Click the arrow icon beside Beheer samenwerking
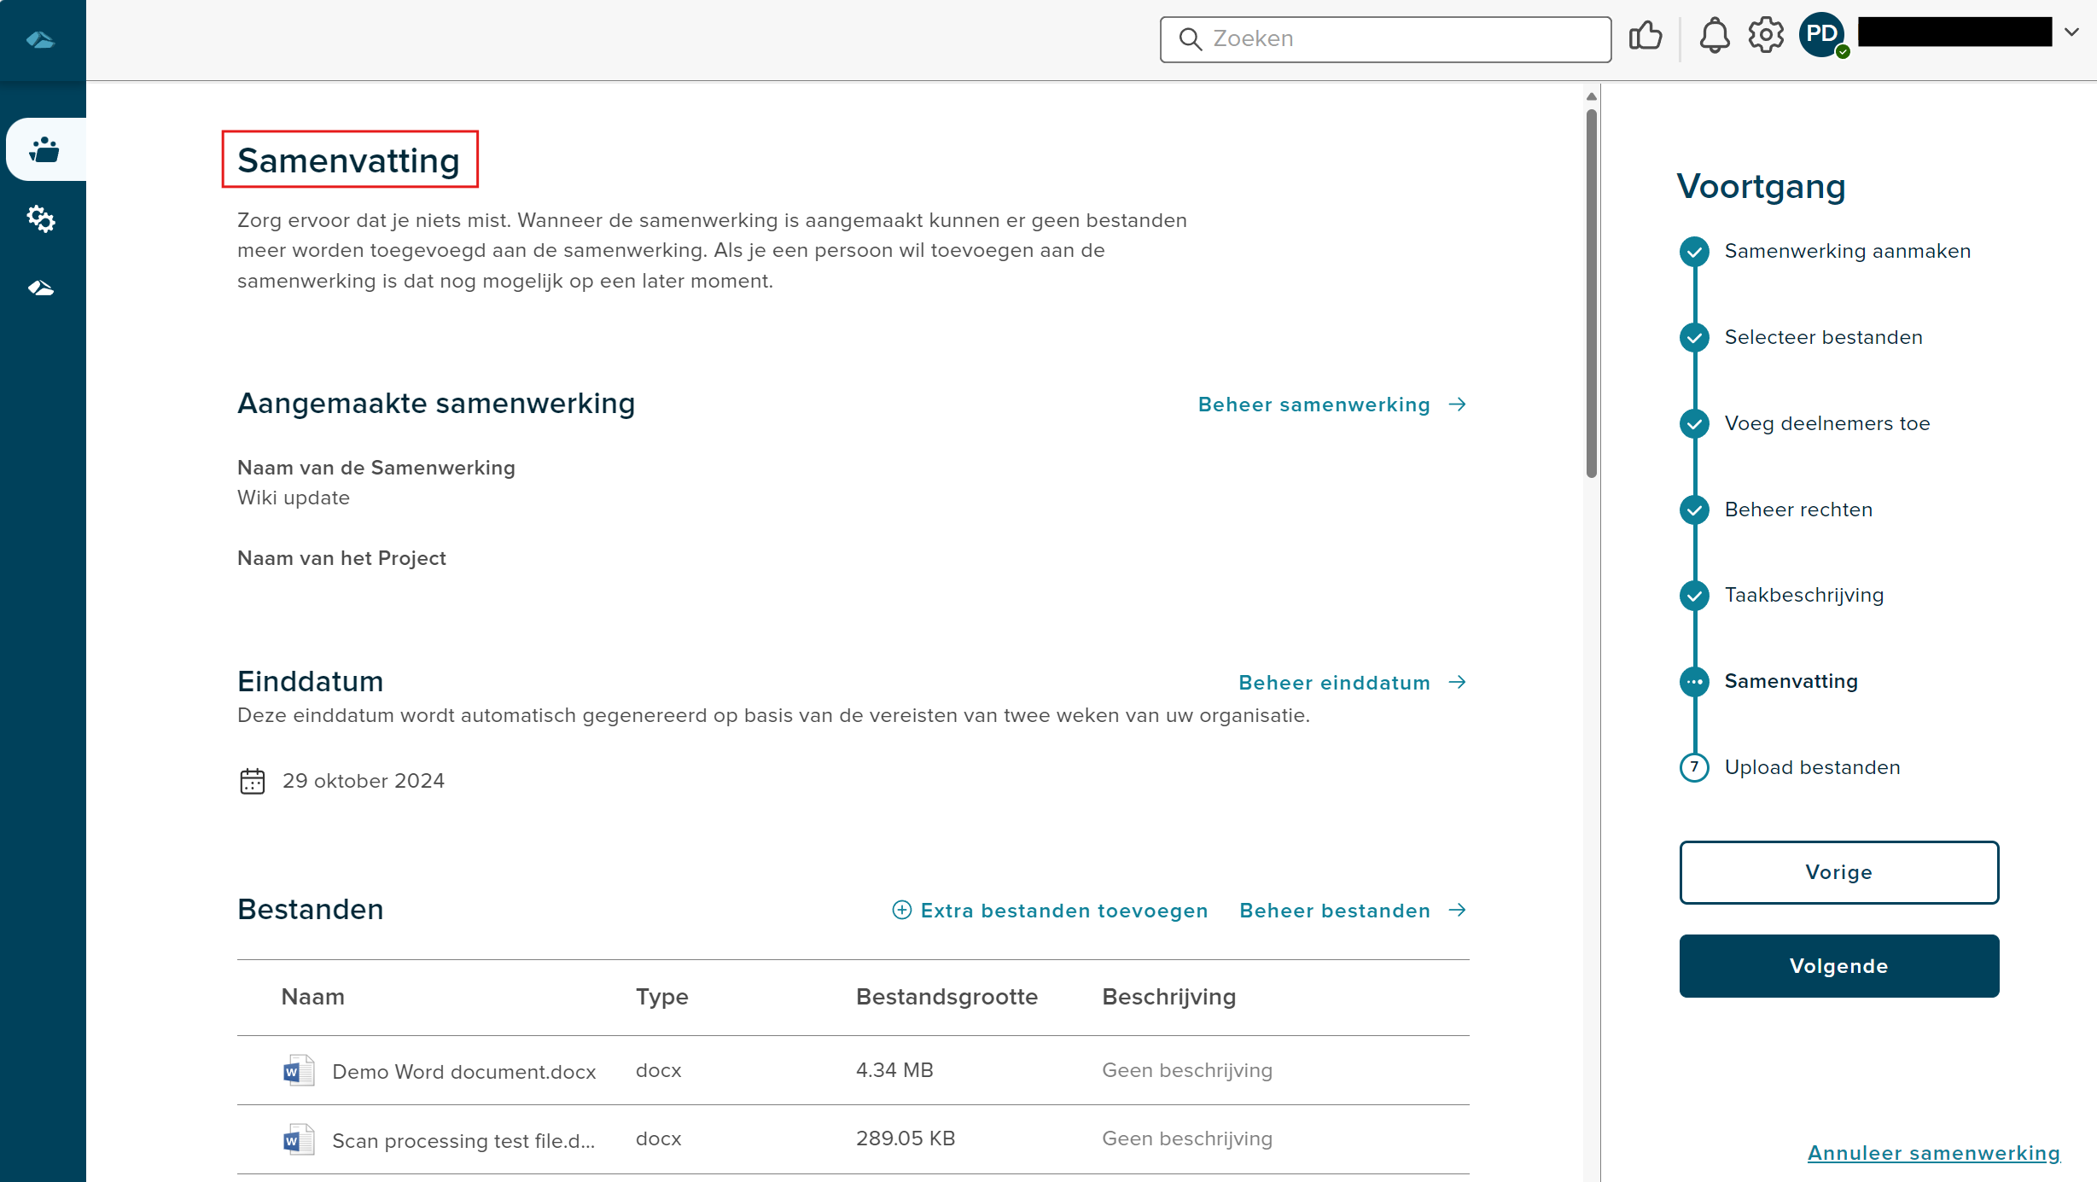Viewport: 2097px width, 1182px height. (1458, 405)
